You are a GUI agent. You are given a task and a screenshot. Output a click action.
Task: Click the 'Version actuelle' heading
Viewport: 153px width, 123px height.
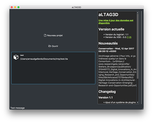(111, 29)
